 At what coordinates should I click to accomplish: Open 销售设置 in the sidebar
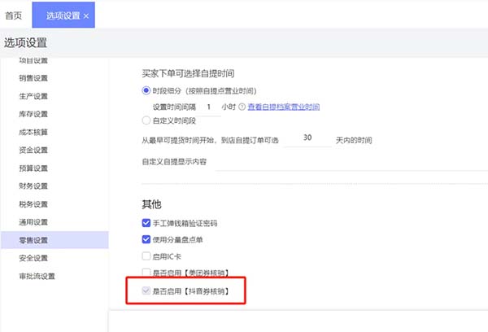coord(33,78)
